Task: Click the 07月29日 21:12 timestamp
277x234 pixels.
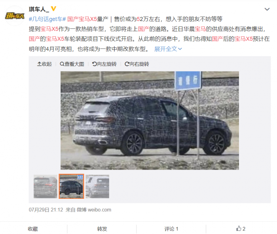Action: coord(46,209)
